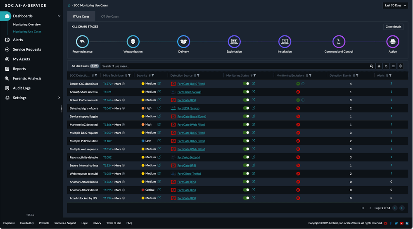Open Alerts in the sidebar
Viewport: 413px width, 229px height.
tap(18, 40)
